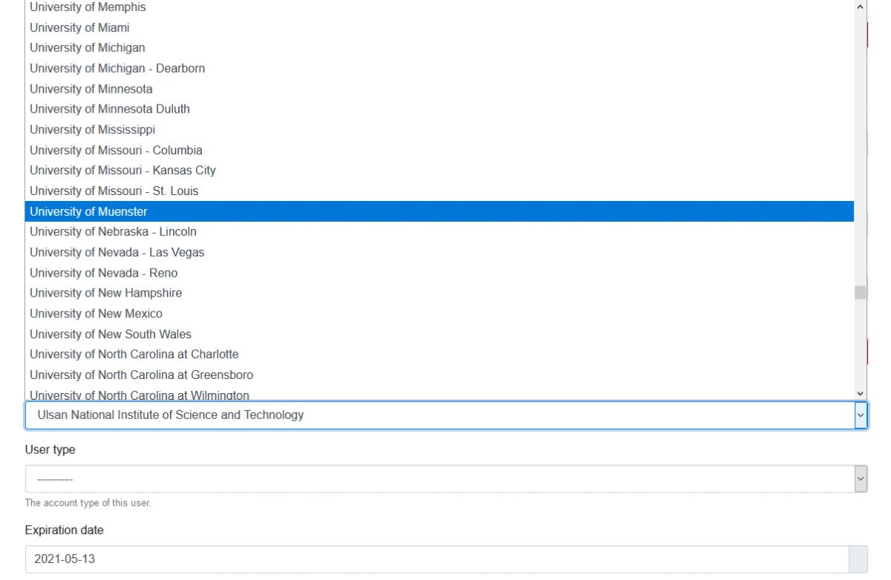The height and width of the screenshot is (580, 891).
Task: Select University of Minnesota option
Action: 440,89
